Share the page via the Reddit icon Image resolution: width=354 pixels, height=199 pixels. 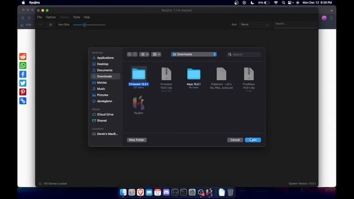pos(23,56)
